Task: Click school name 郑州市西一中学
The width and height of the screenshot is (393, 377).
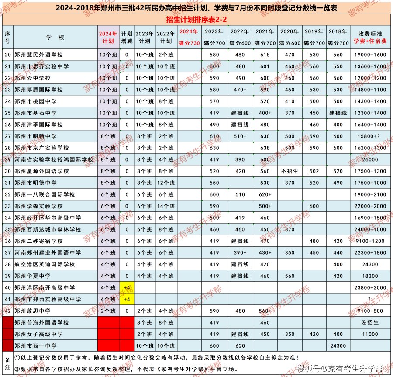Action: pos(36,346)
